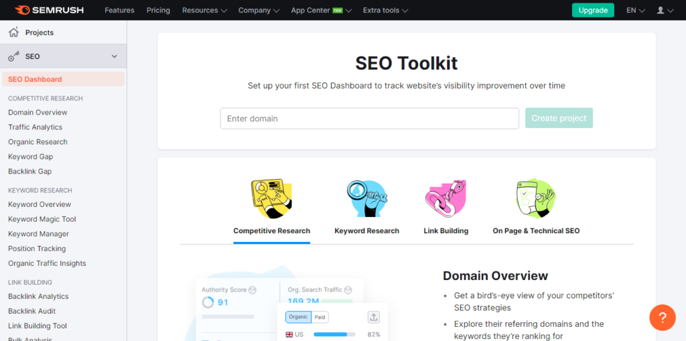Click the export upload icon in preview card

pos(374,317)
